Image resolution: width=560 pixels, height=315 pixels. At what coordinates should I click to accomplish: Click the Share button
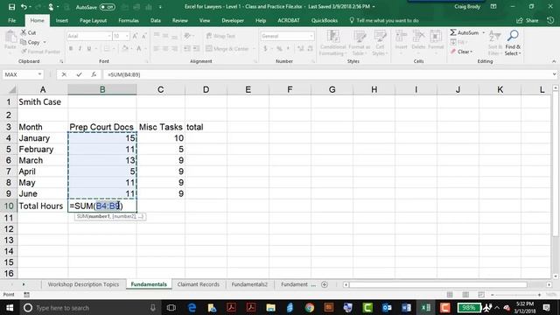(528, 20)
